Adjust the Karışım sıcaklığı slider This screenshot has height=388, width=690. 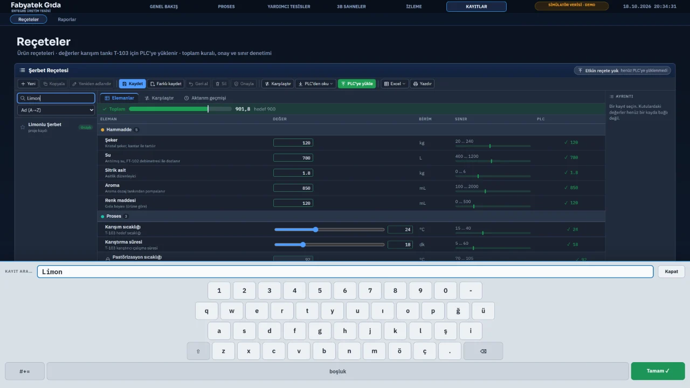pyautogui.click(x=329, y=230)
